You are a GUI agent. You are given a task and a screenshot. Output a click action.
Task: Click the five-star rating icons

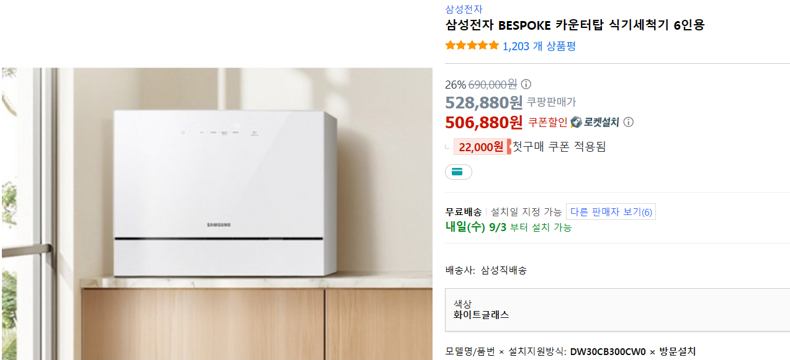(472, 45)
